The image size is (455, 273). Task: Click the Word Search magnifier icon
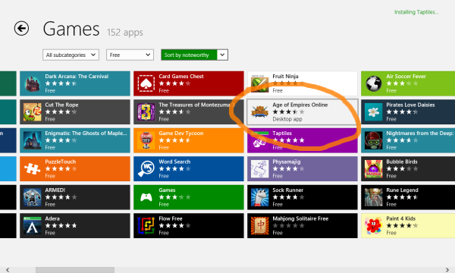(146, 169)
